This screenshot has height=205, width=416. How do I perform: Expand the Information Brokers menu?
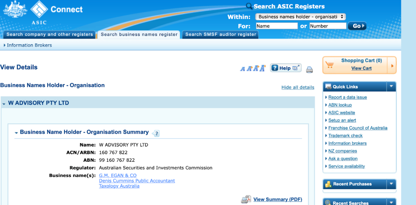(x=28, y=45)
